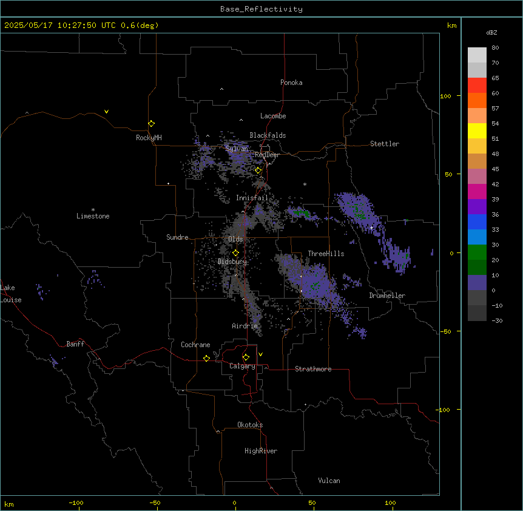523x511 pixels.
Task: Click the Sylvan label
Action: tap(237, 149)
